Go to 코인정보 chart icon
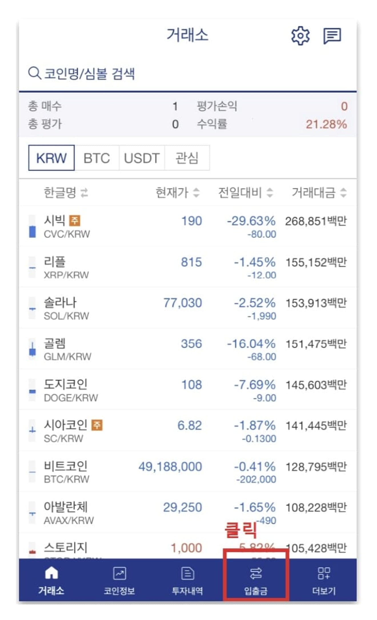Screen dimensions: 377x620 pyautogui.click(x=119, y=573)
